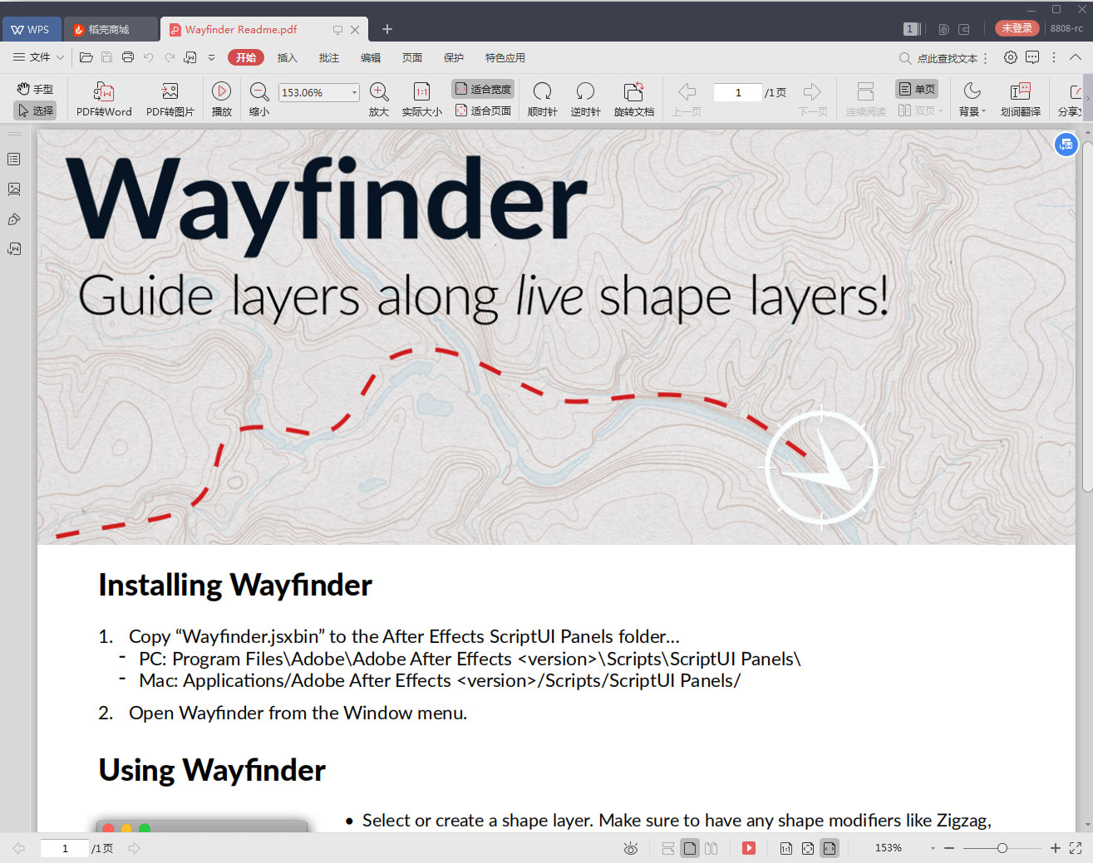The image size is (1093, 863).
Task: Enter fullscreen via status bar expand icon
Action: coord(1075,848)
